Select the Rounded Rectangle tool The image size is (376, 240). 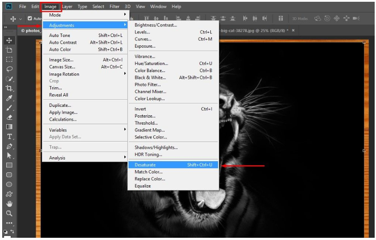click(x=9, y=175)
